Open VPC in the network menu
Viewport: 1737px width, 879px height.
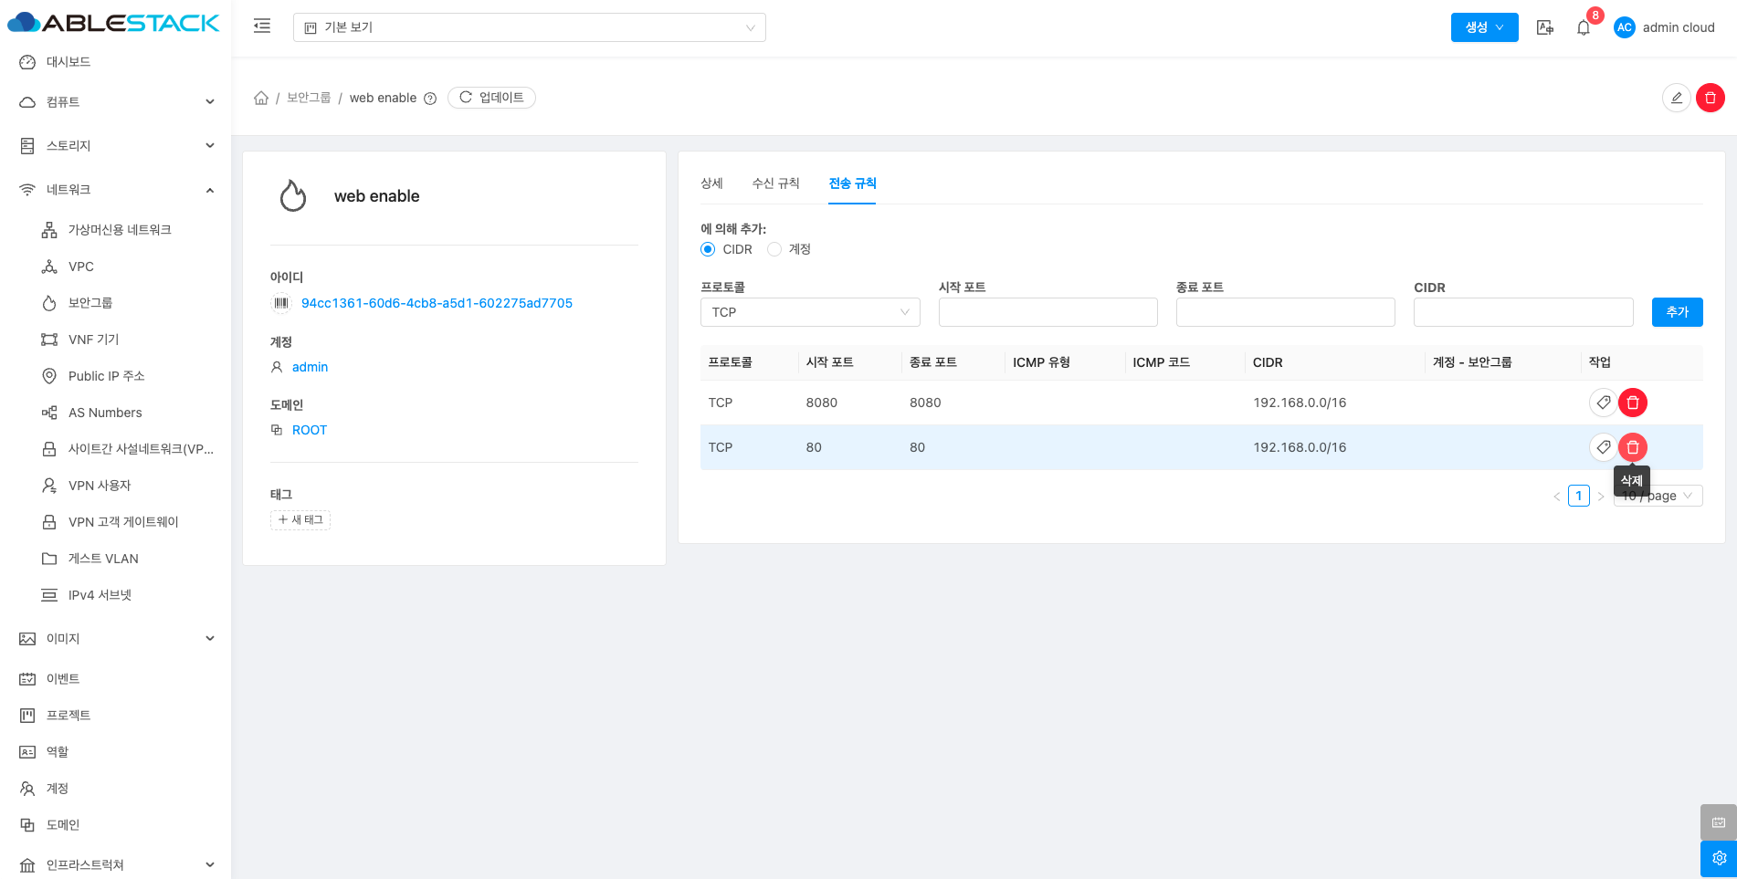(81, 267)
